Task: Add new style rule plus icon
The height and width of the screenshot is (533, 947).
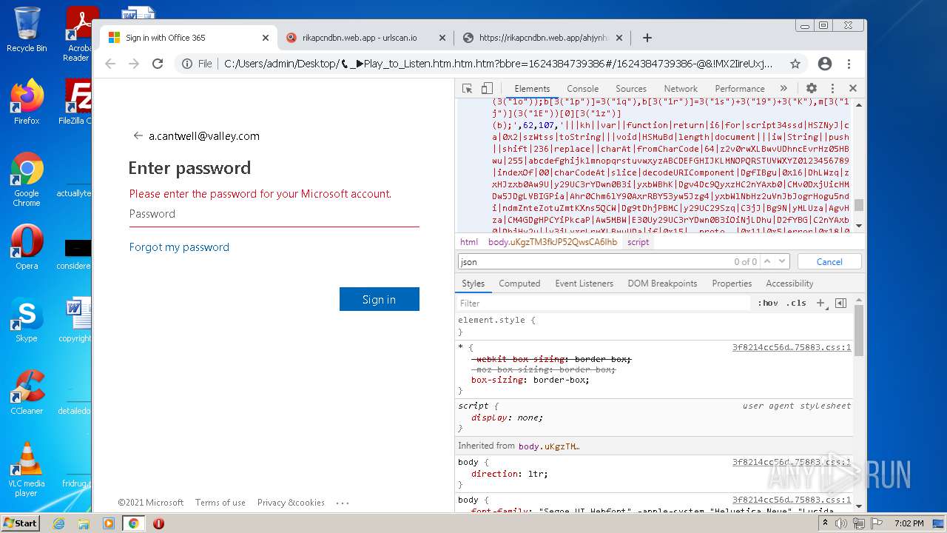Action: click(x=820, y=303)
